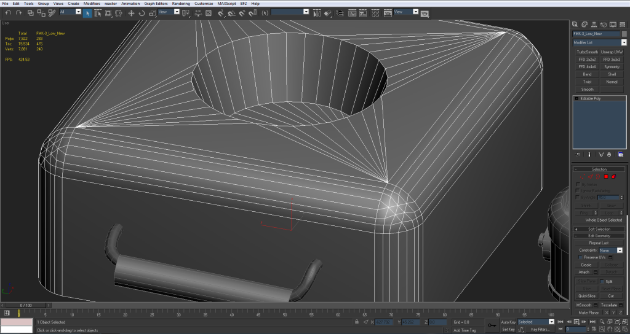Enable the Split checkbox
Viewport: 630px width, 334px height.
pyautogui.click(x=601, y=281)
